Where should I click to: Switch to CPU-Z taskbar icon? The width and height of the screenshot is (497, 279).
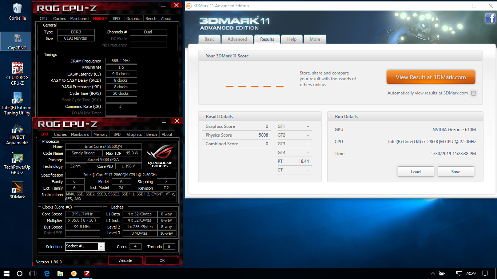(87, 274)
